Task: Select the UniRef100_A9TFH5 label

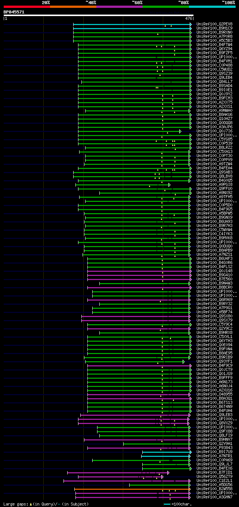Action: [x=214, y=197]
